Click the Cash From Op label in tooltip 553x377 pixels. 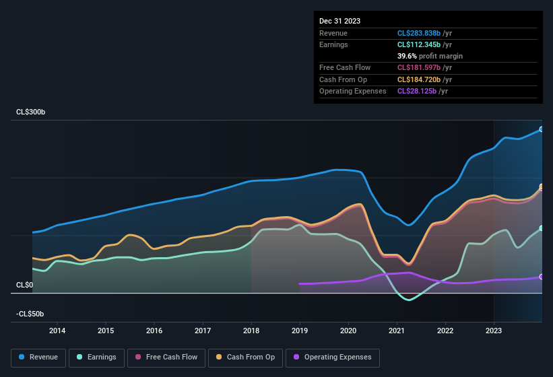(343, 79)
